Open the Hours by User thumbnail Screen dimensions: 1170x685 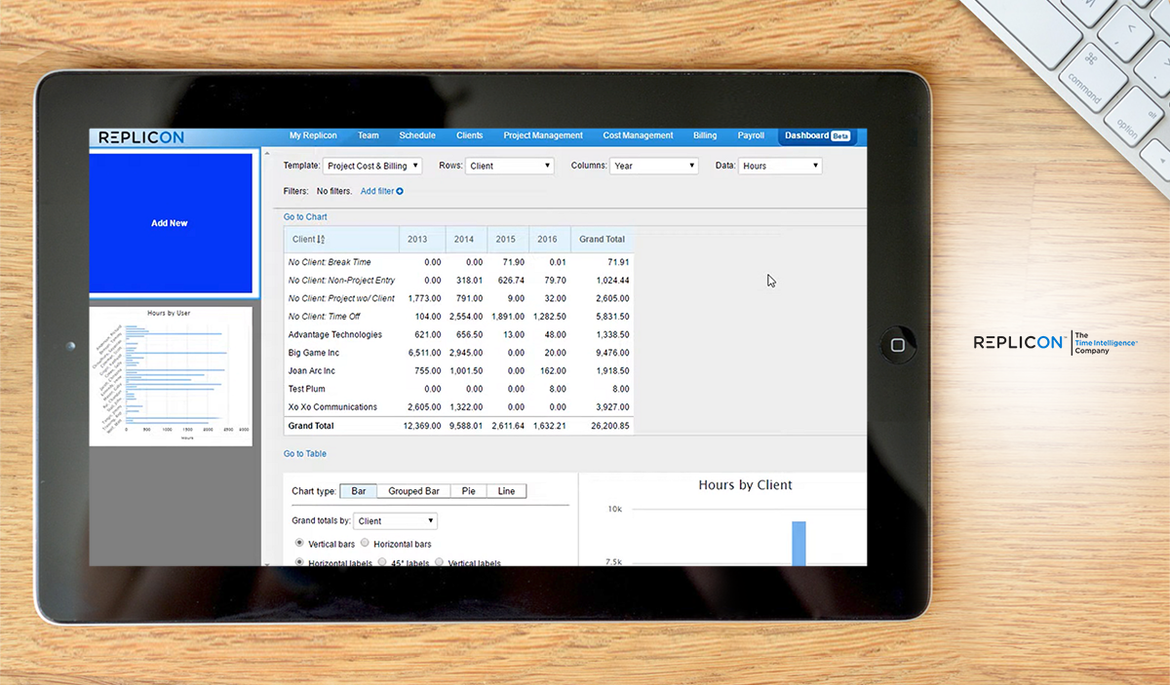(171, 375)
